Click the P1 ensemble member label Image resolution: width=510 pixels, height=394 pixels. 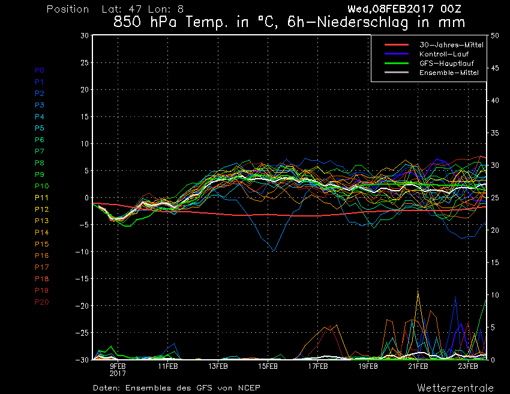click(x=40, y=82)
